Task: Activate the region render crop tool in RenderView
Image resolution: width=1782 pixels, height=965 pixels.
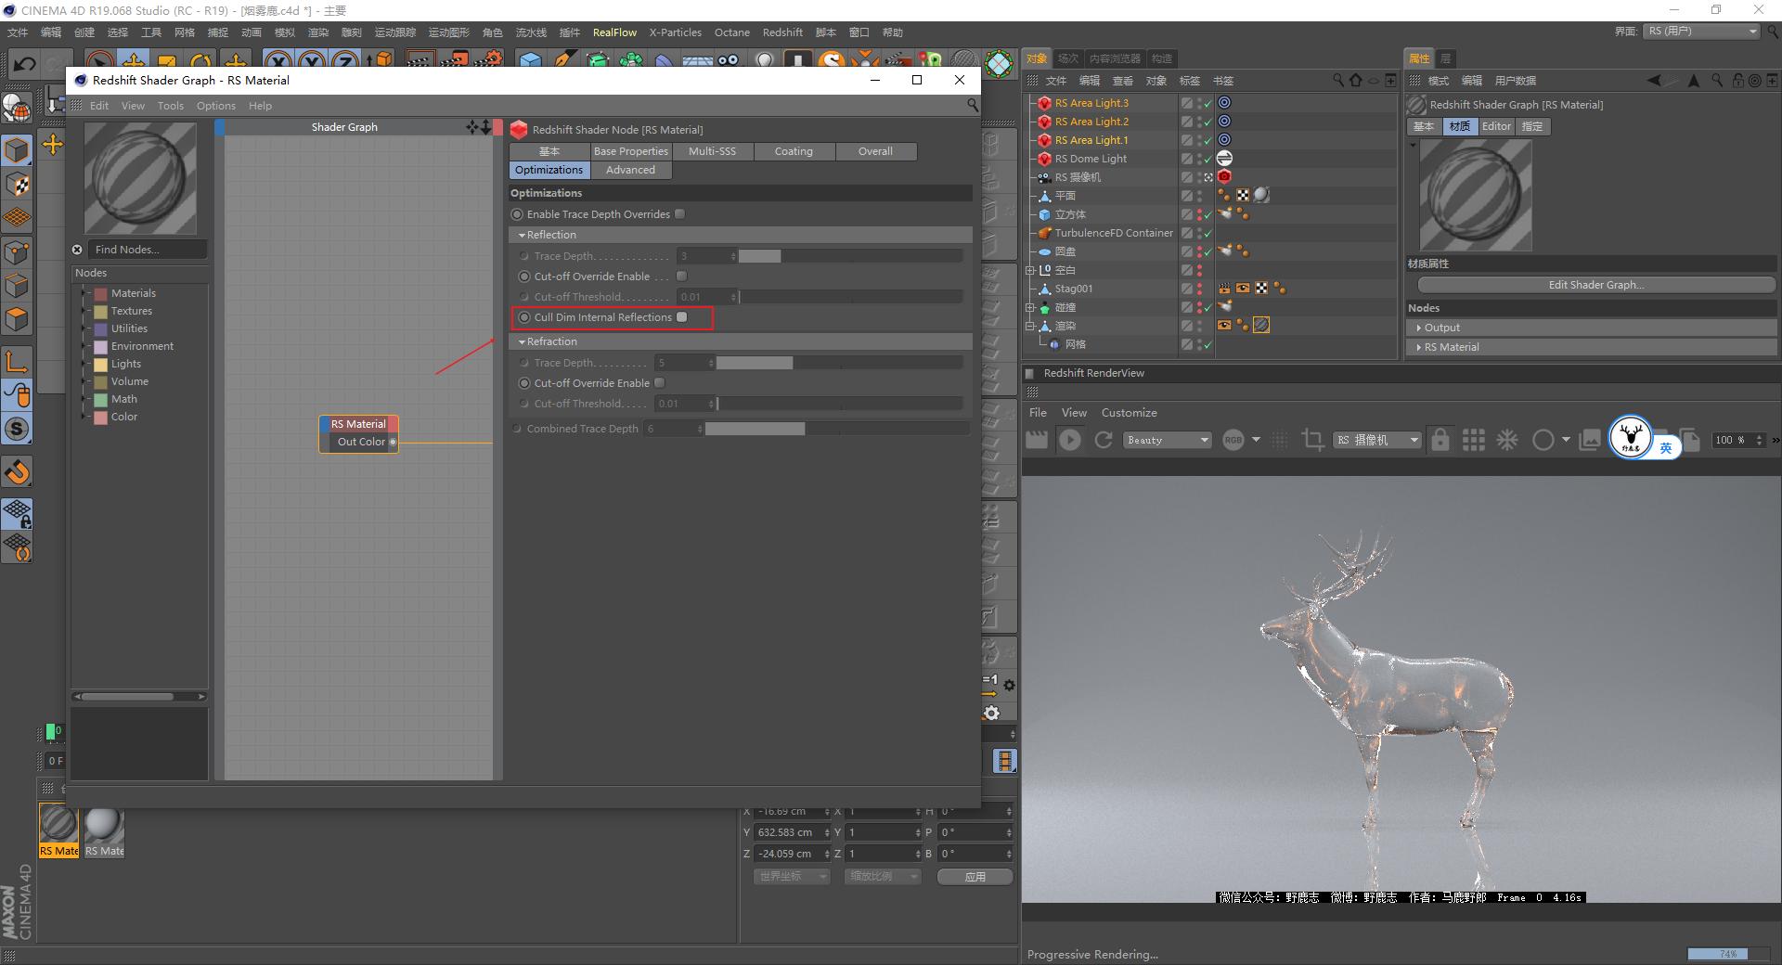Action: coord(1312,438)
